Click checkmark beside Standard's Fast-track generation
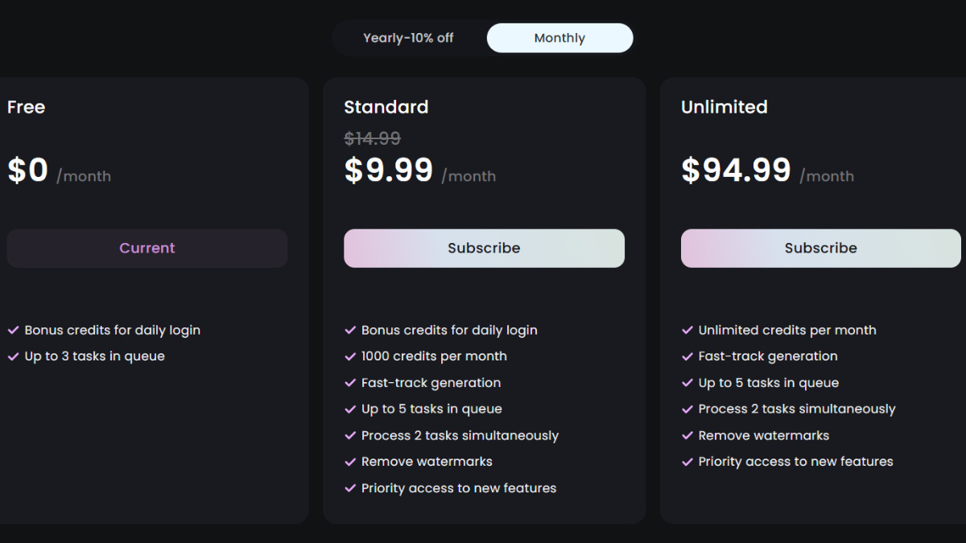 (350, 383)
